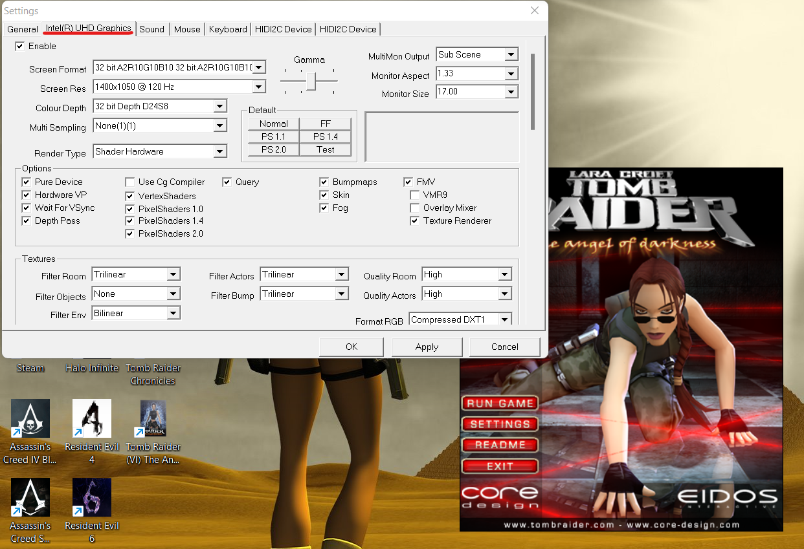Screen dimensions: 804x549
Task: Click the OK button
Action: click(352, 347)
